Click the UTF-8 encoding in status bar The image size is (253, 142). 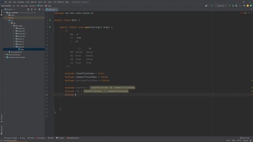(x=239, y=141)
